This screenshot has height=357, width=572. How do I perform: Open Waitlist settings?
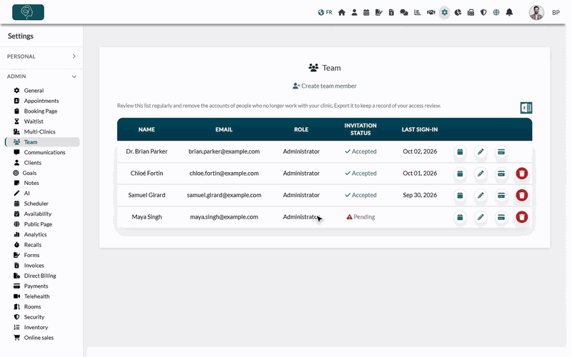(34, 121)
